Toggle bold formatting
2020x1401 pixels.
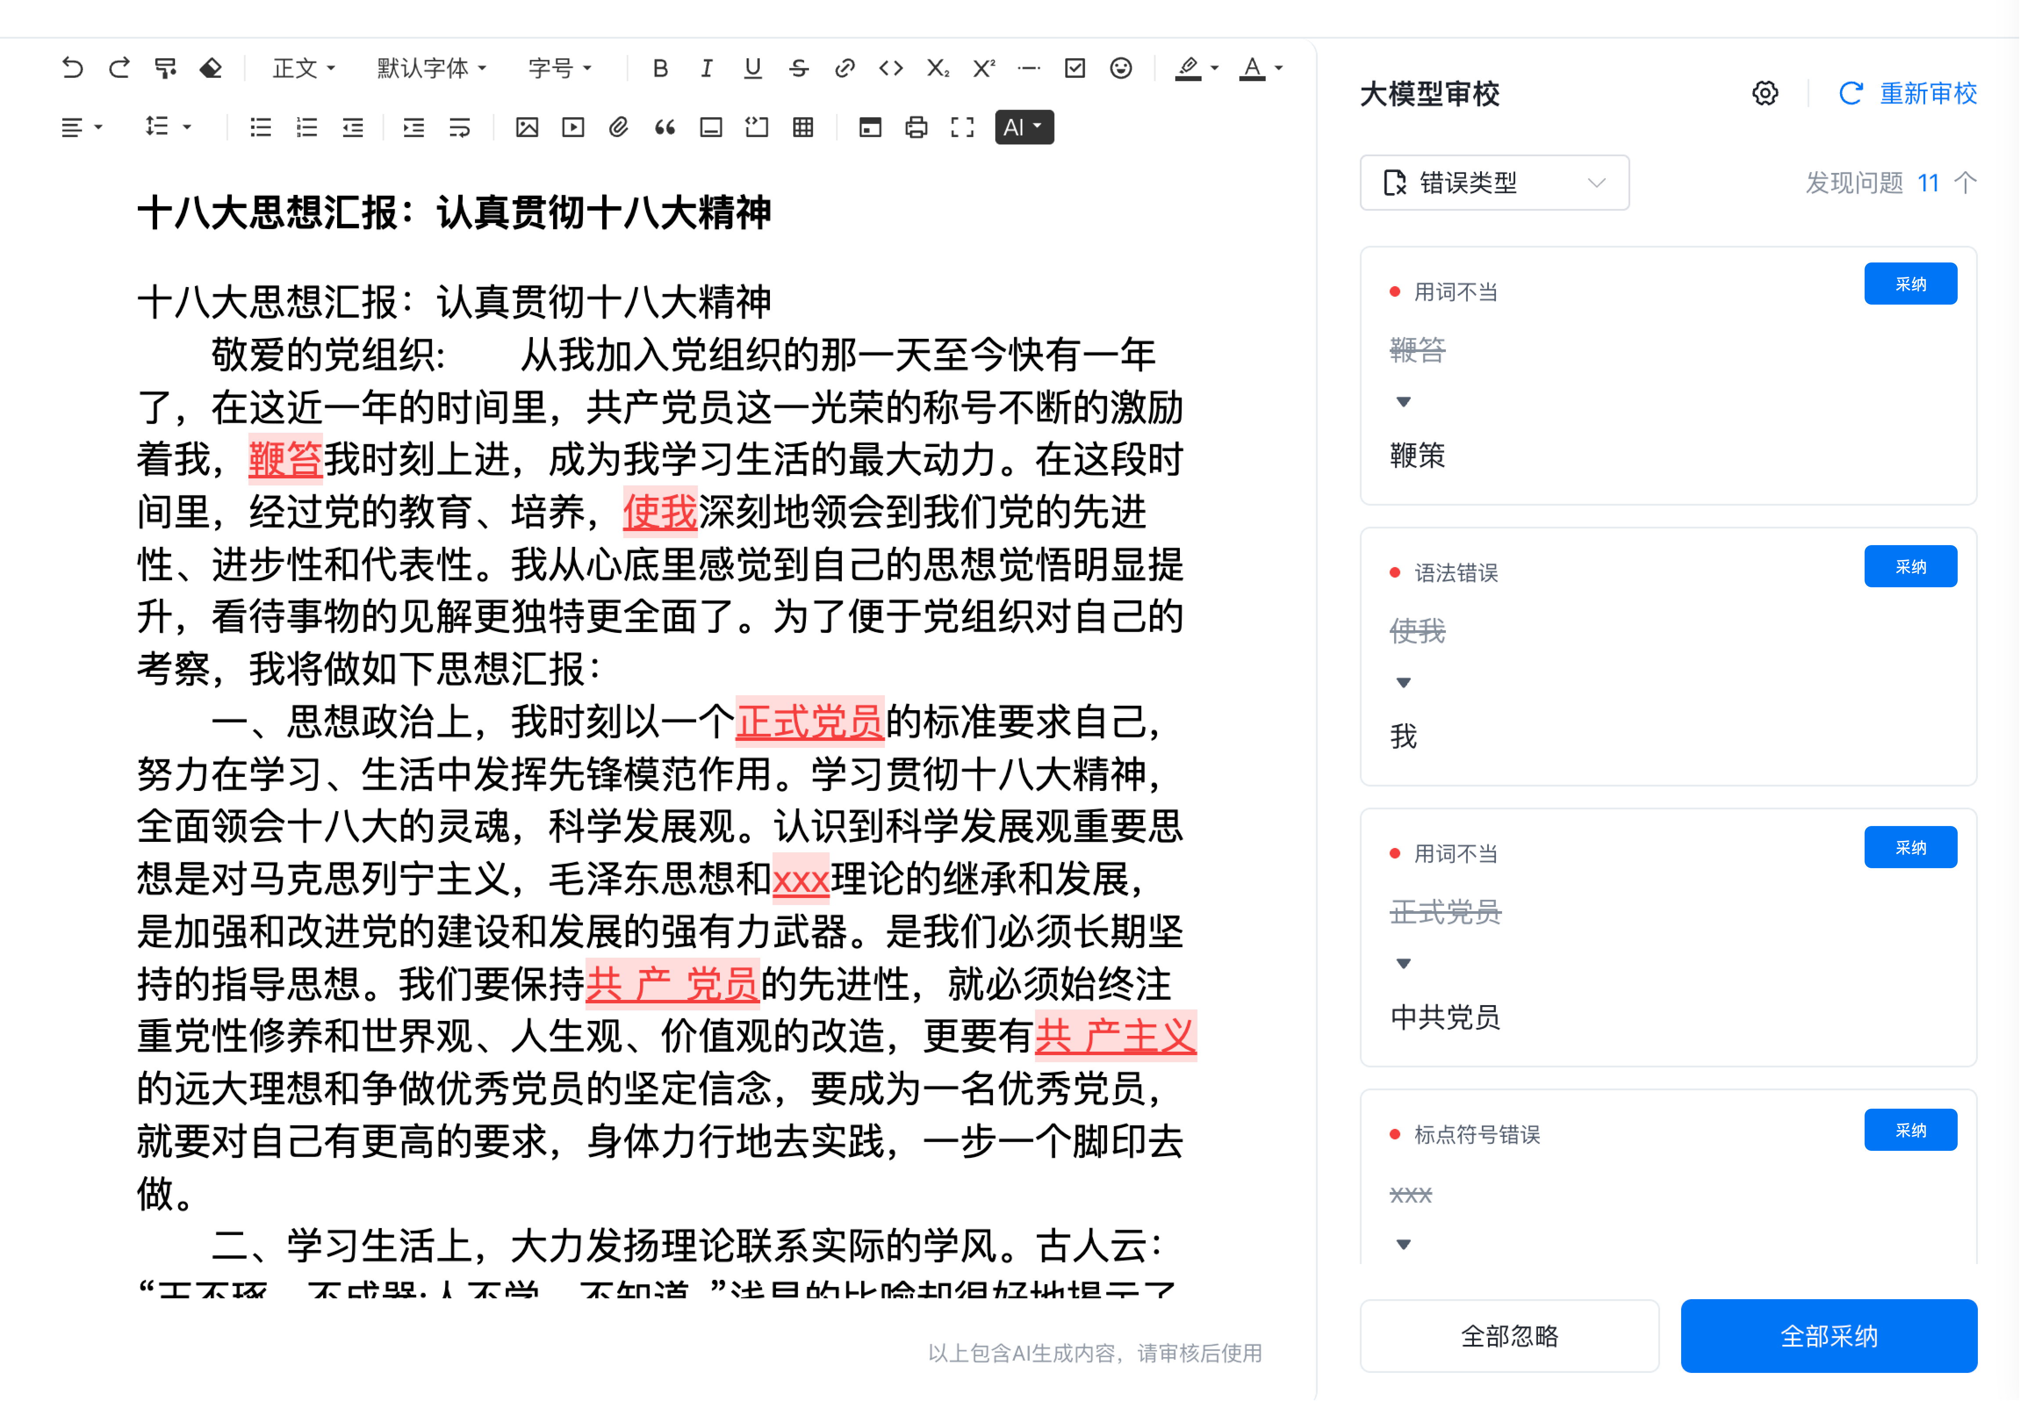(660, 68)
